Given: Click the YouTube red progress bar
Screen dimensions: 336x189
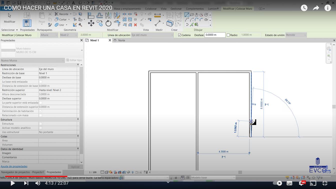Looking at the screenshot, I should [x=34, y=177].
